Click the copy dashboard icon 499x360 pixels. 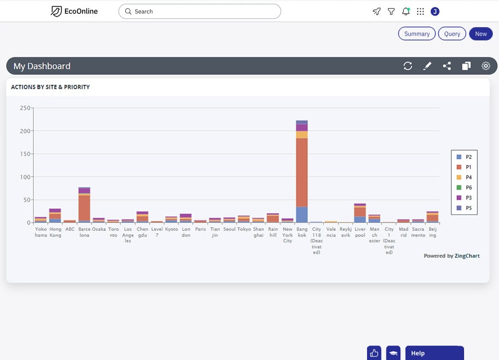(x=466, y=66)
